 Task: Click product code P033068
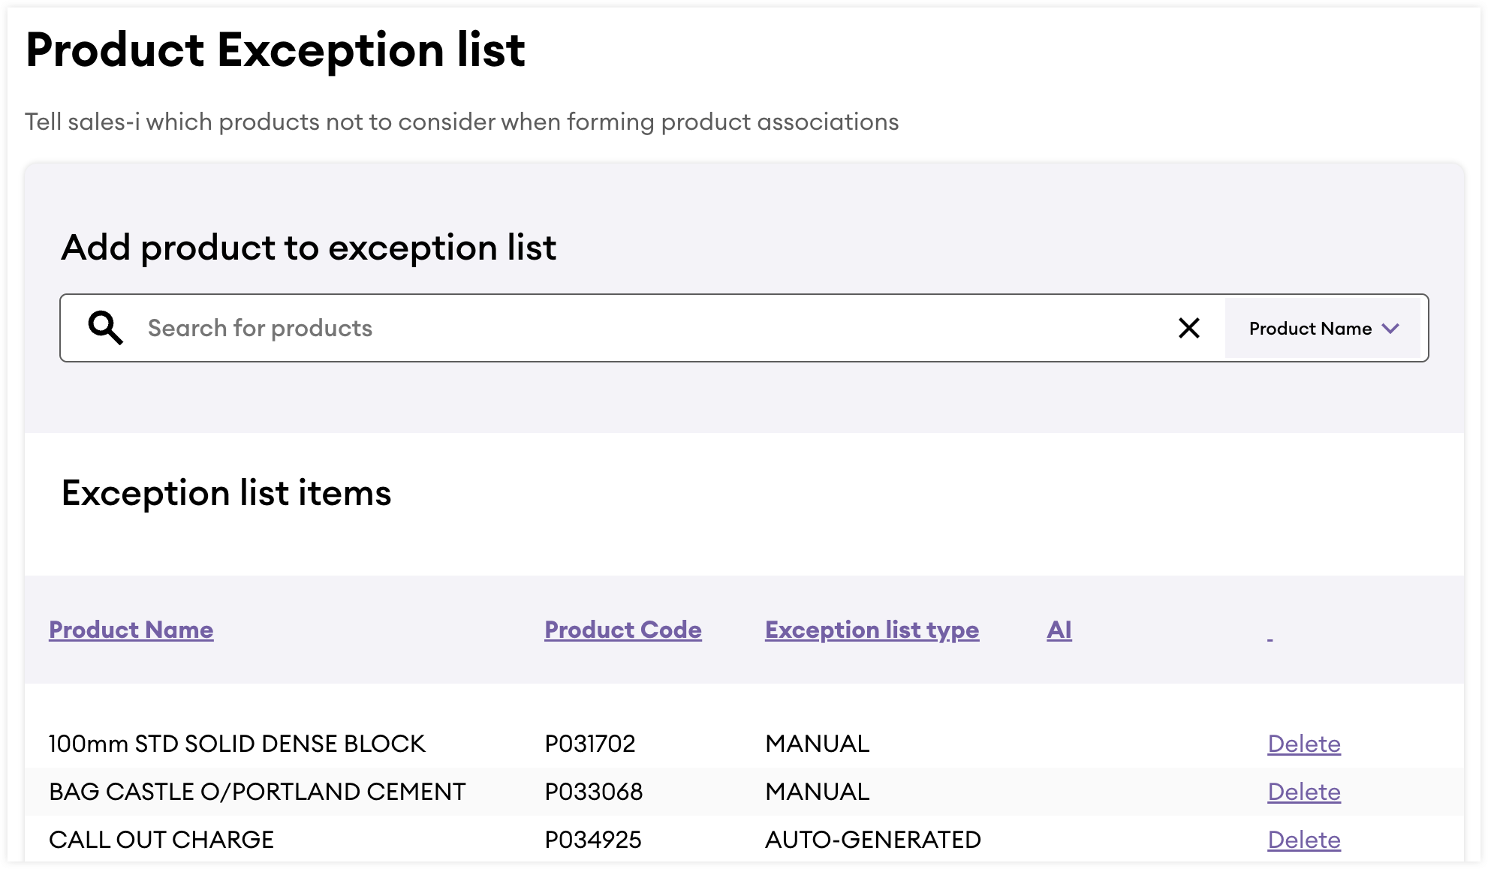[593, 792]
